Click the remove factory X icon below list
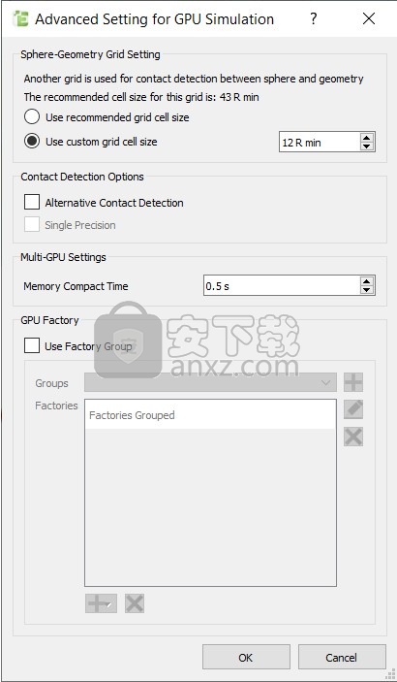 (x=135, y=603)
